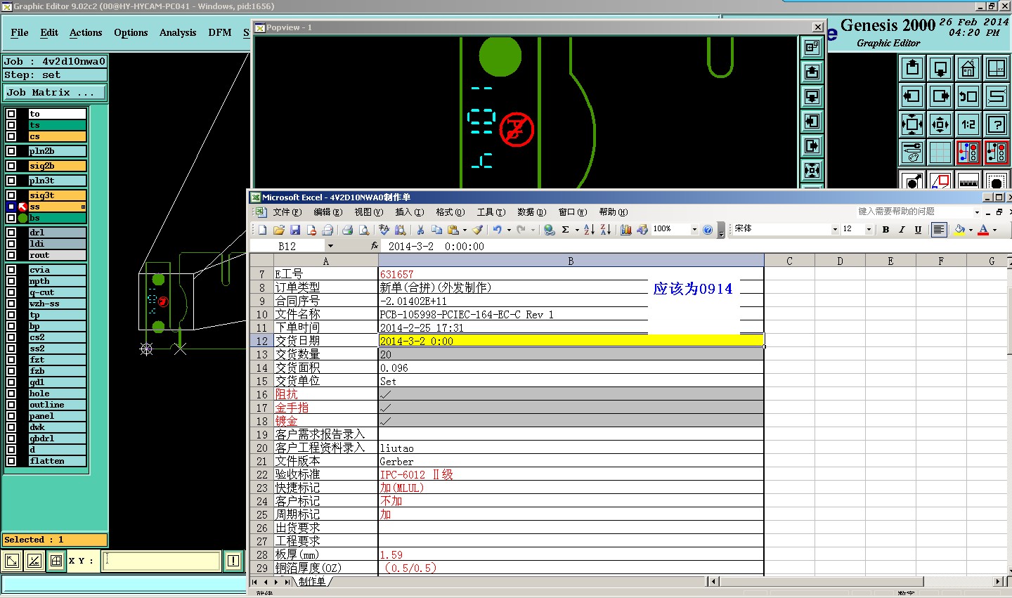This screenshot has width=1012, height=598.
Task: Open the Undo history dropdown arrow in Excel
Action: pos(509,230)
